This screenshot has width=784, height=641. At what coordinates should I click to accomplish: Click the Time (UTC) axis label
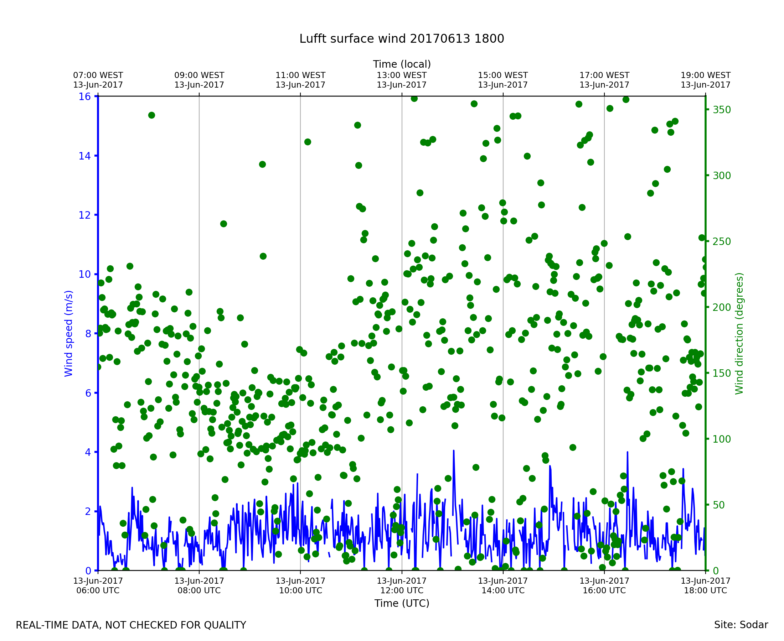[x=402, y=603]
